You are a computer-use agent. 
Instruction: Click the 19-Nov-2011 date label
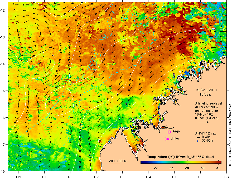point(206,90)
